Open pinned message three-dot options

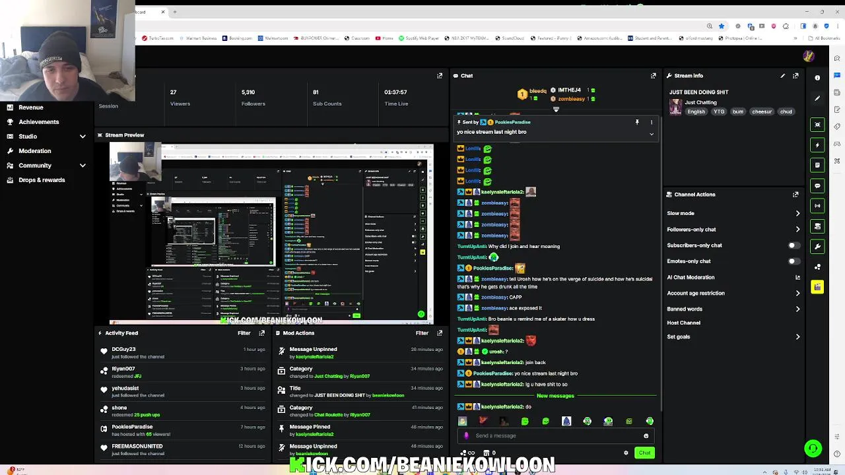pos(652,122)
